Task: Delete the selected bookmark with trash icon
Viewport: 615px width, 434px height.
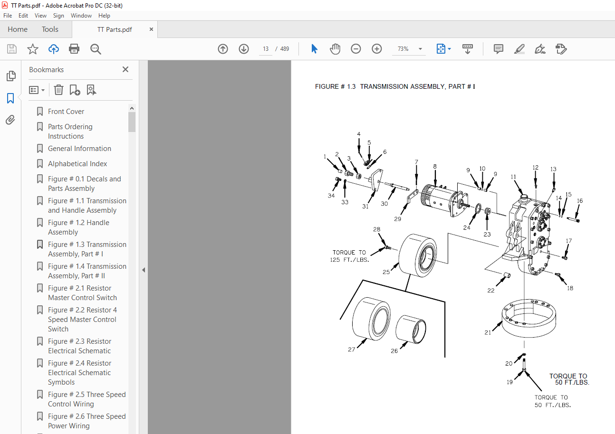Action: tap(58, 90)
